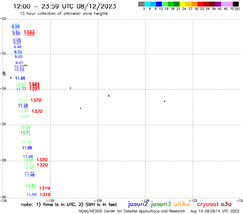Click the wave height value 11.99
This screenshot has height=214, width=243.
[28, 156]
